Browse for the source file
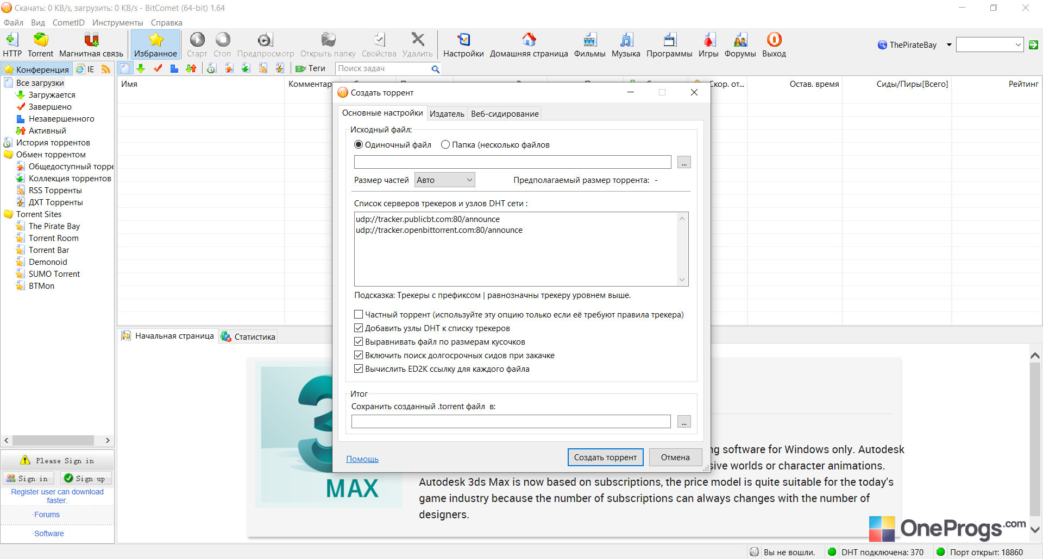 pyautogui.click(x=684, y=162)
